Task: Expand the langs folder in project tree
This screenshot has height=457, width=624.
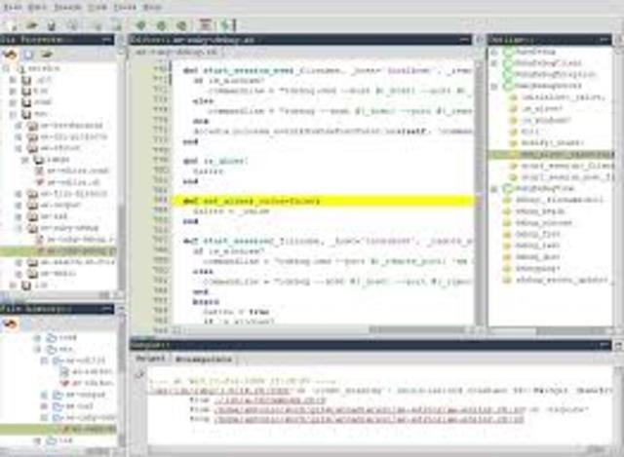Action: pos(25,159)
